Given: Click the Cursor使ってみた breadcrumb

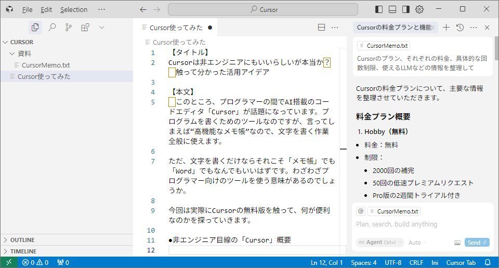Looking at the screenshot, I should [x=179, y=42].
